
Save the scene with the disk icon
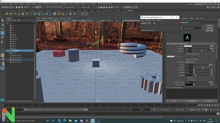click(22, 7)
